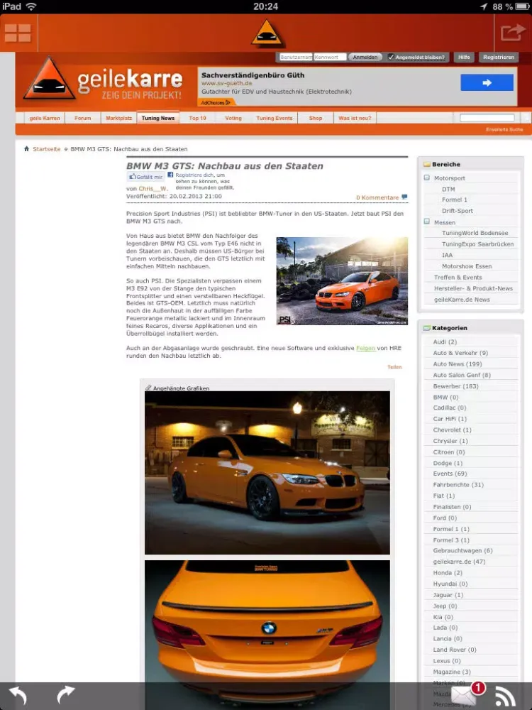532x710 pixels.
Task: Click the AdChoices label
Action: point(216,103)
